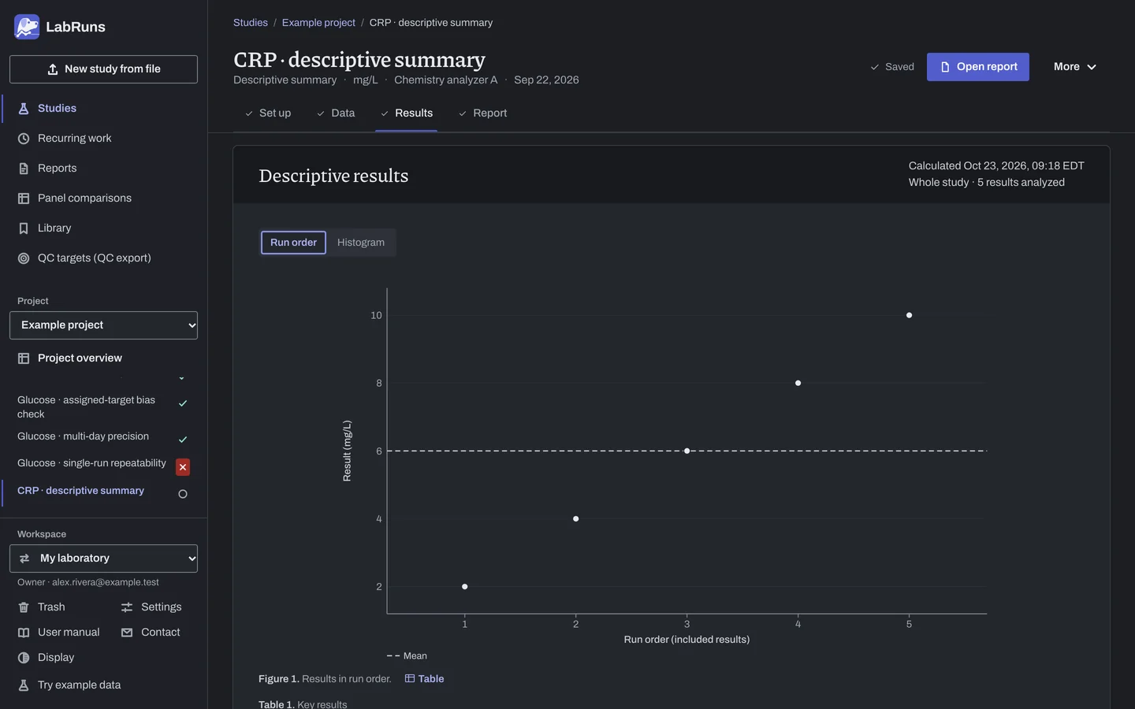
Task: Follow the Example project breadcrumb link
Action: click(318, 23)
